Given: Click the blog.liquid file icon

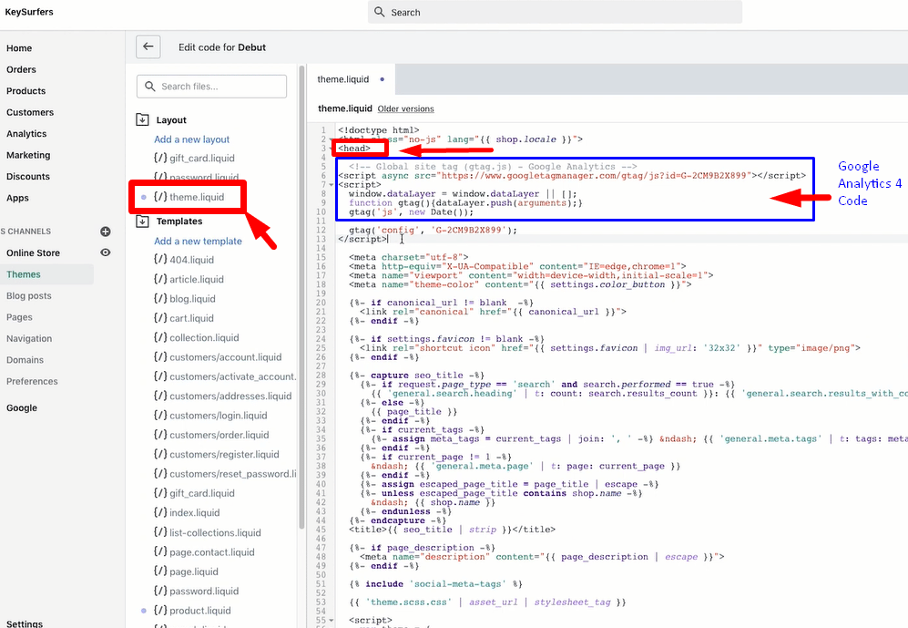Looking at the screenshot, I should (x=160, y=298).
